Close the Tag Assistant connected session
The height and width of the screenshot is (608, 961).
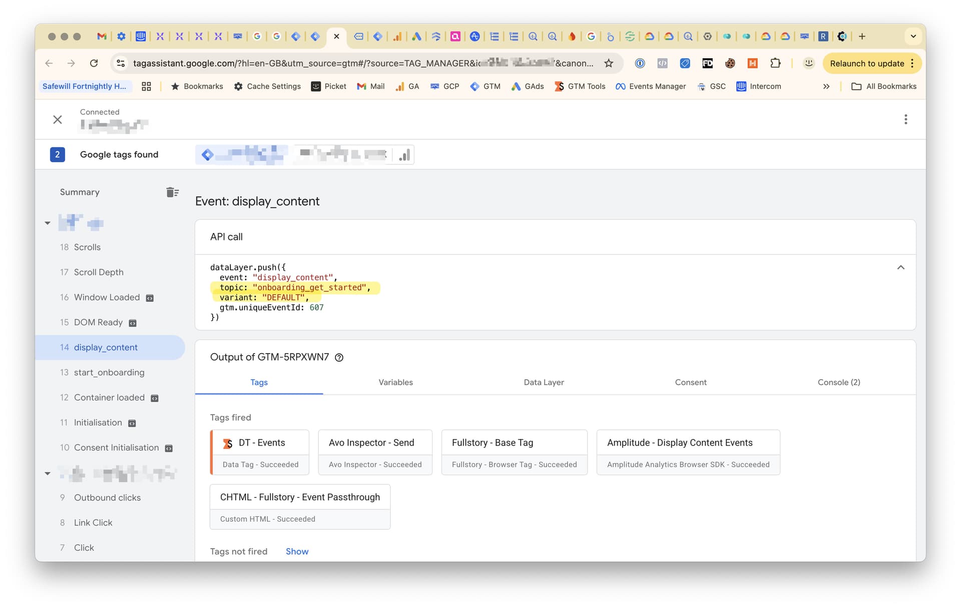tap(58, 120)
